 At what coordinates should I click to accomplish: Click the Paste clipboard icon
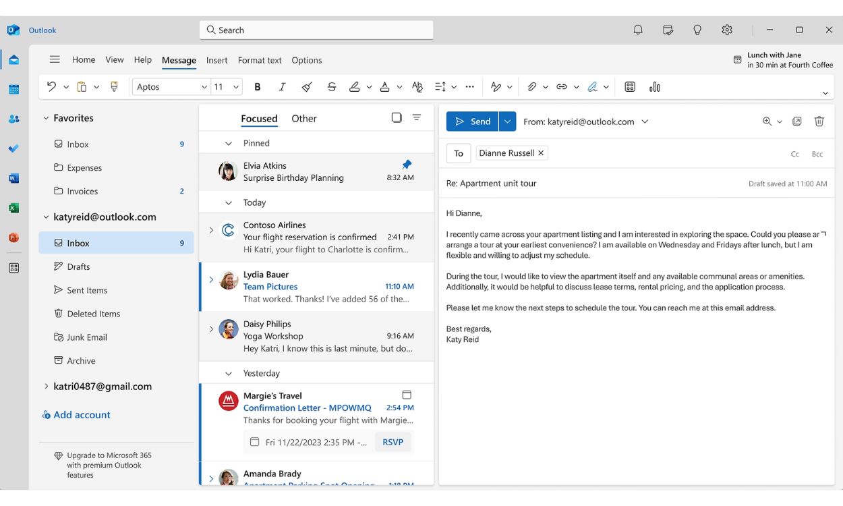pyautogui.click(x=82, y=87)
